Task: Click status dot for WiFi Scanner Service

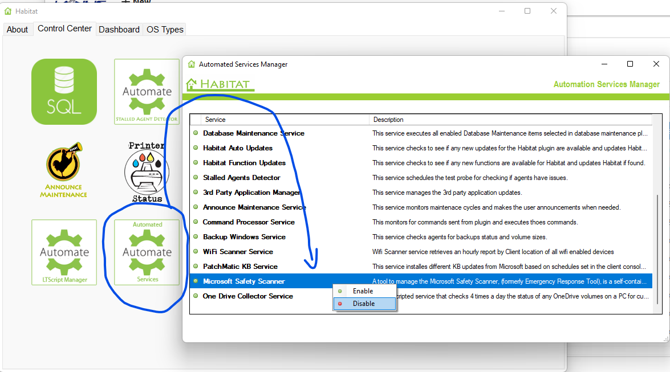Action: click(x=196, y=251)
